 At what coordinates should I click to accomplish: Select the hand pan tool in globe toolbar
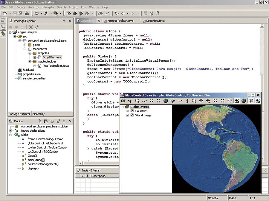pyautogui.click(x=230, y=101)
